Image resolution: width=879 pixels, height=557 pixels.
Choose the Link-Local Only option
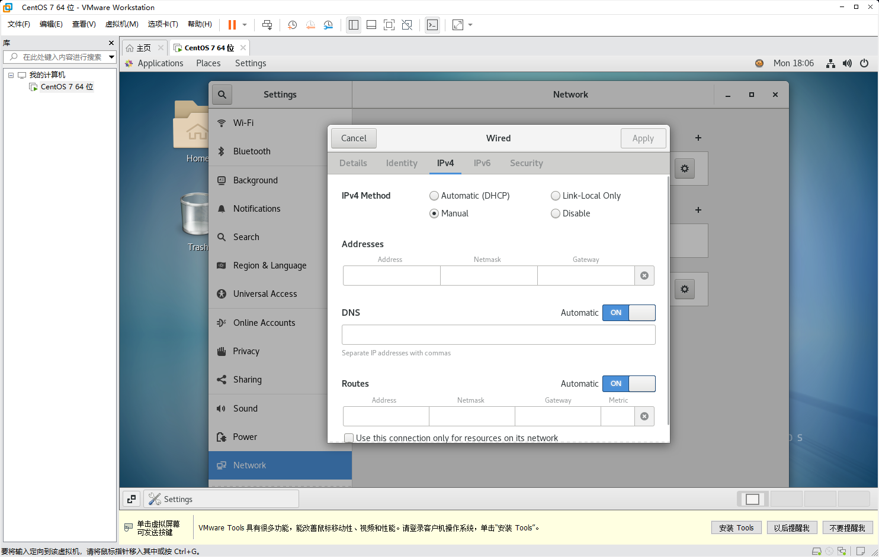[x=556, y=196]
